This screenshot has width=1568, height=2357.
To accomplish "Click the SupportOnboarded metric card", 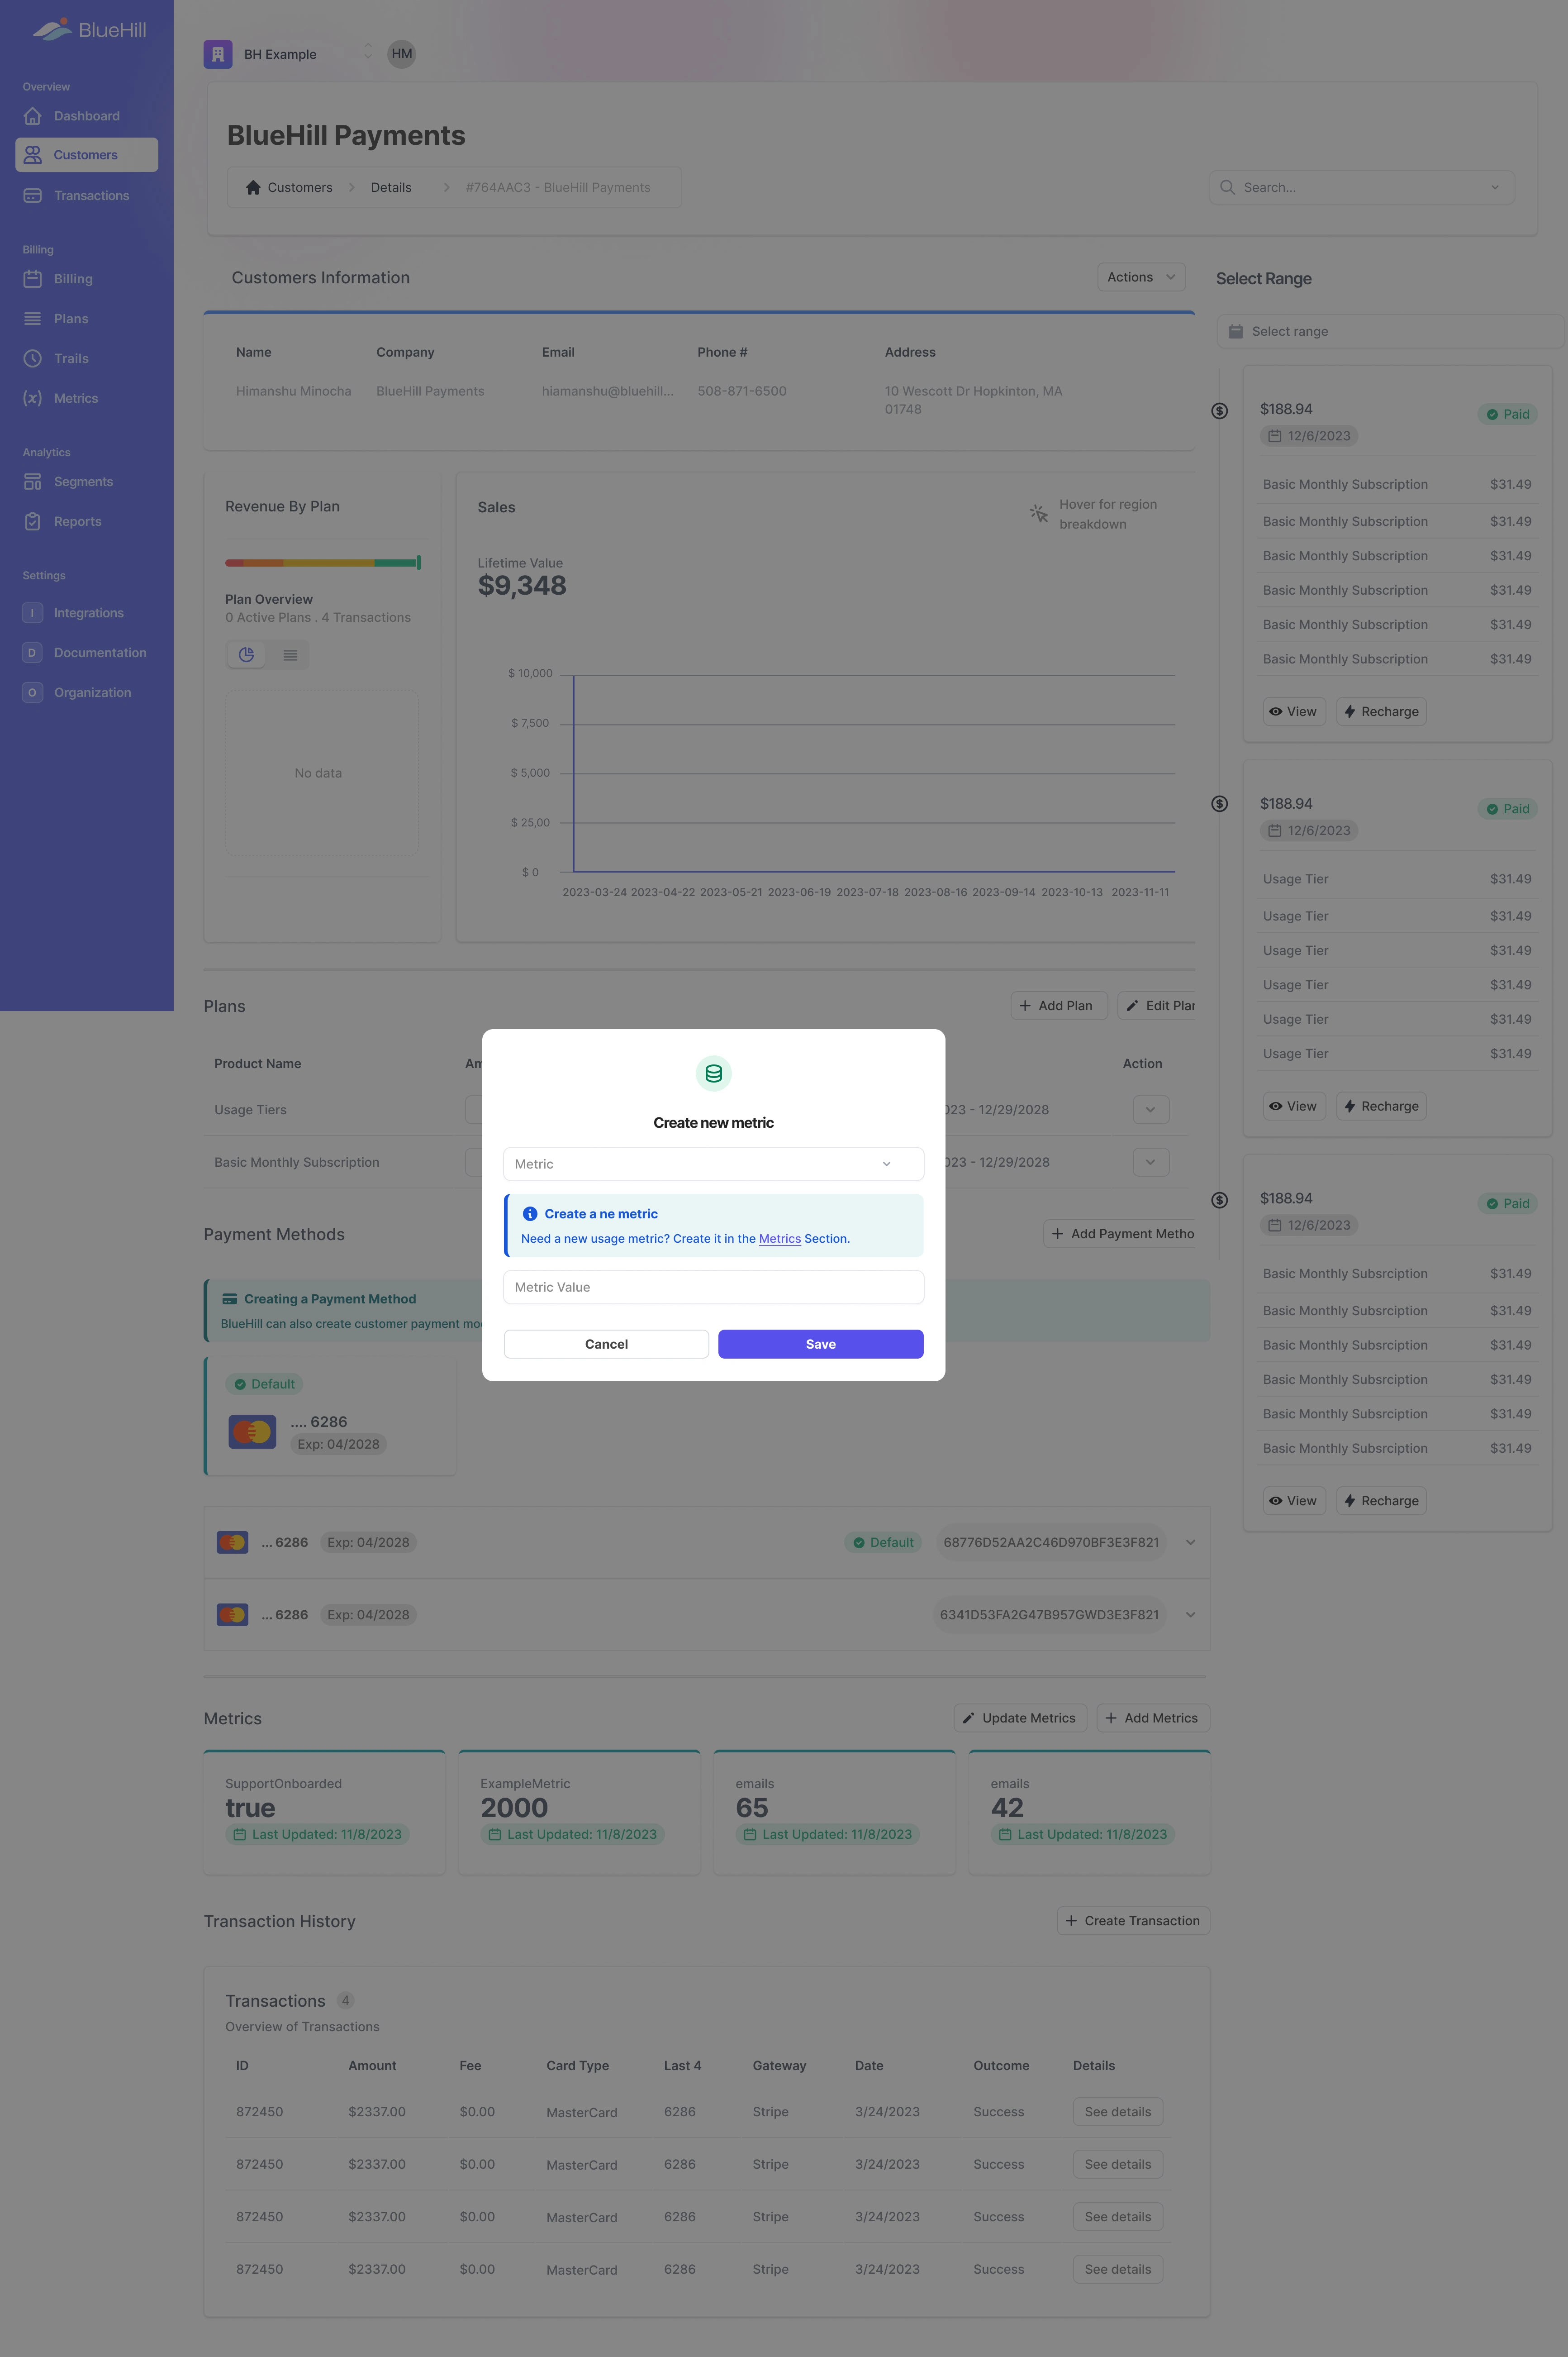I will (x=324, y=1813).
